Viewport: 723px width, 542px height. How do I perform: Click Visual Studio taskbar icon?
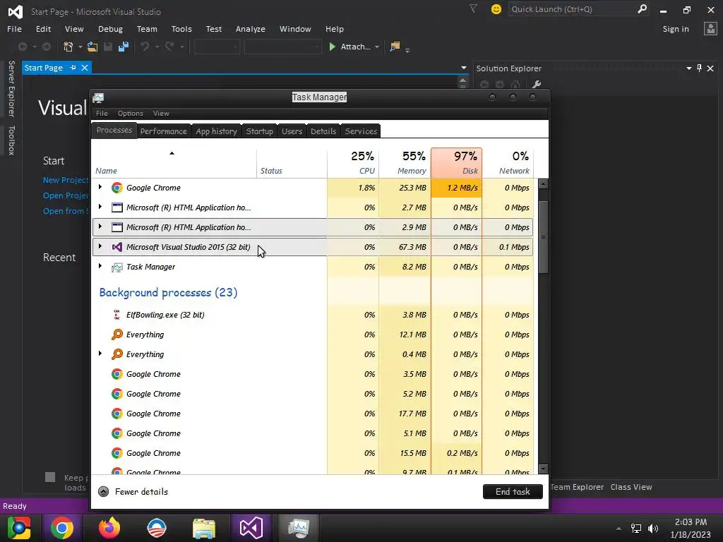pos(251,528)
